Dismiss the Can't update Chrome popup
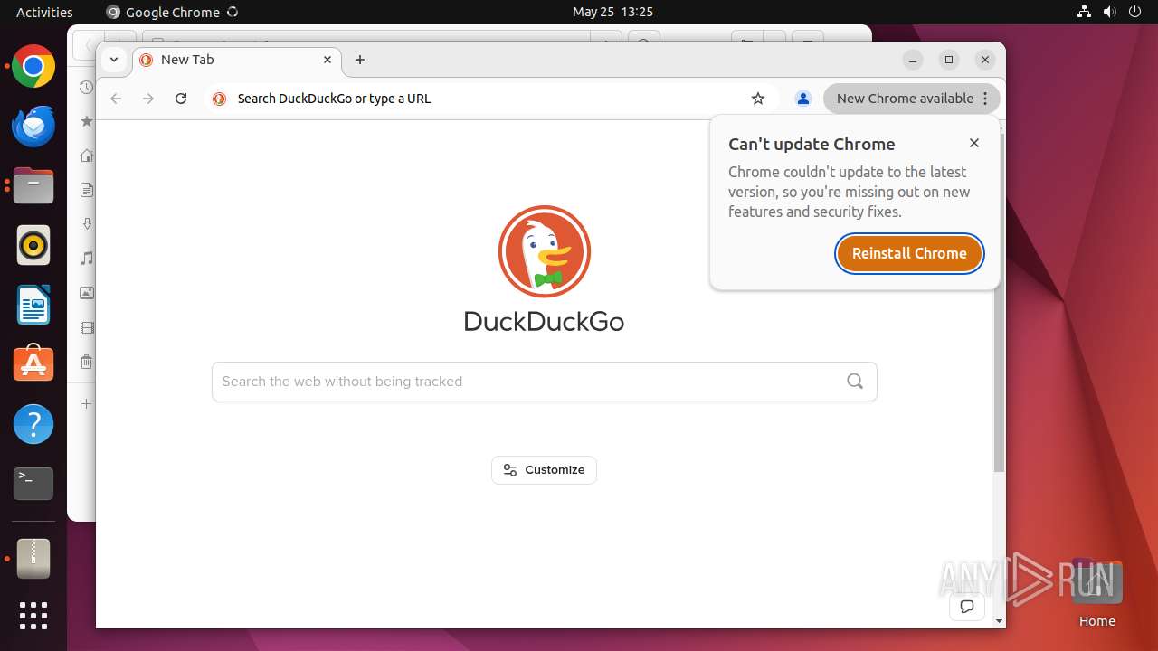1158x651 pixels. (x=974, y=143)
